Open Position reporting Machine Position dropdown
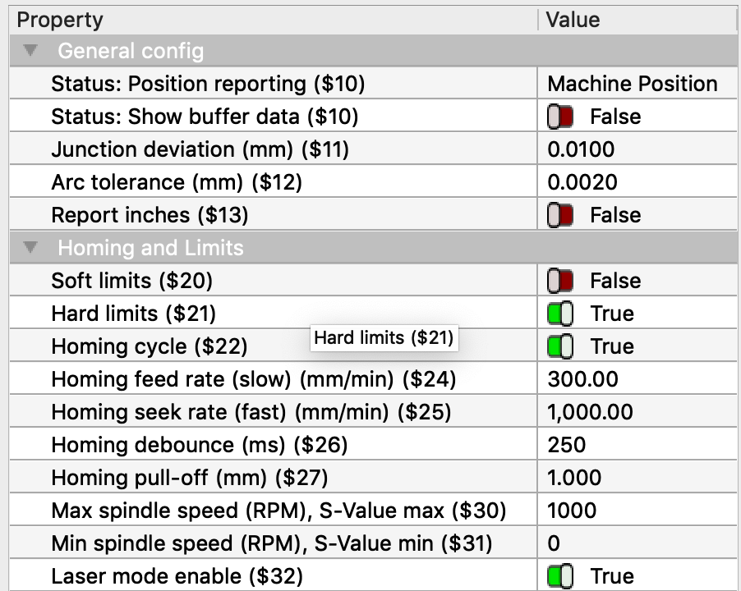The height and width of the screenshot is (591, 741). [x=637, y=84]
